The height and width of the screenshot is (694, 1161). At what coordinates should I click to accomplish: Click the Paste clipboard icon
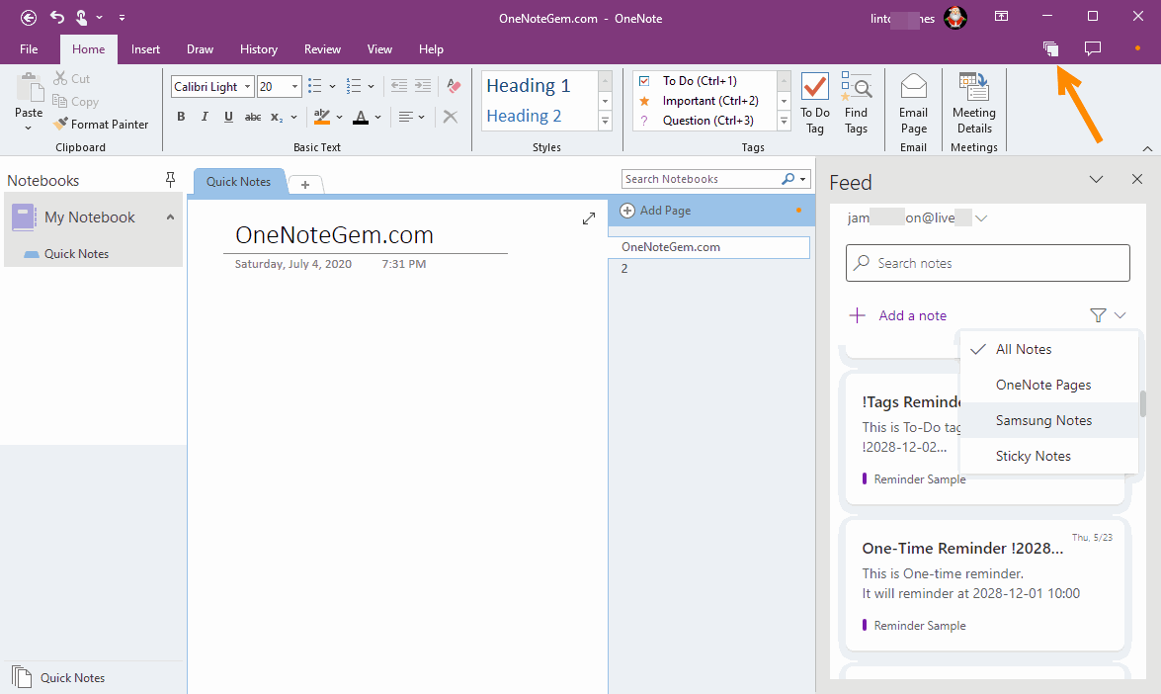coord(30,87)
